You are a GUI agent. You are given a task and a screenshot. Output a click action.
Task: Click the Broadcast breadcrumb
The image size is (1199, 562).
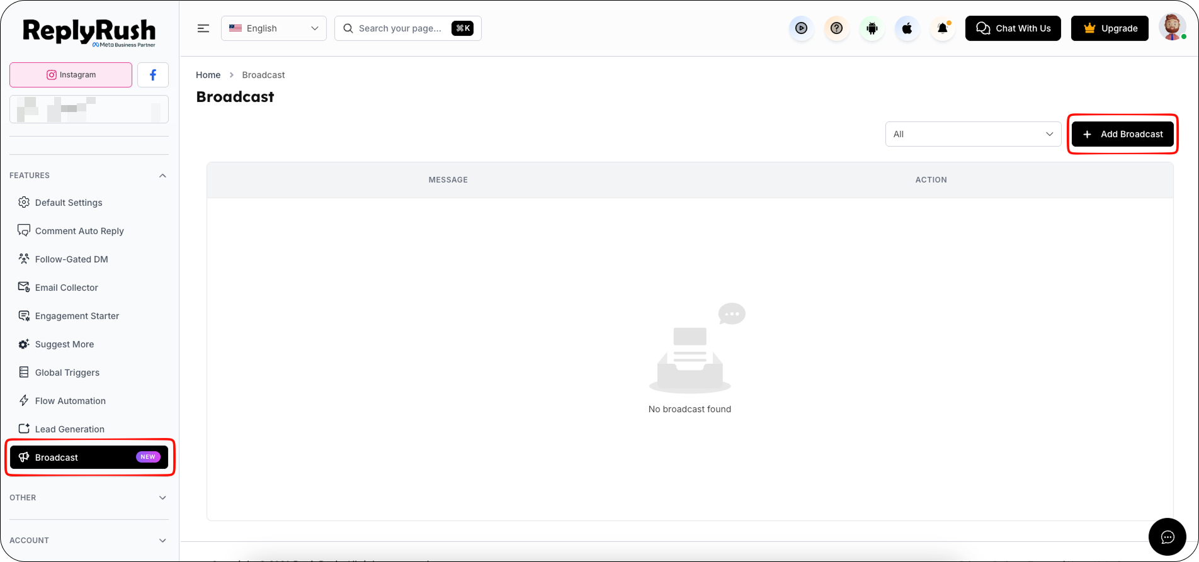[x=263, y=75]
